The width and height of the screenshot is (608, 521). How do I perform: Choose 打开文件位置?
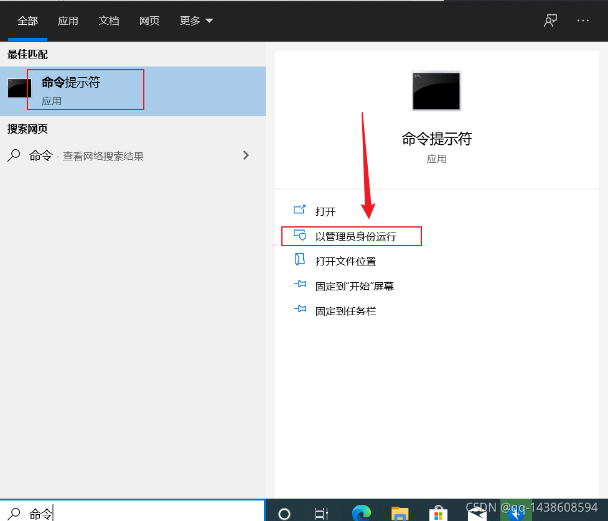point(345,261)
